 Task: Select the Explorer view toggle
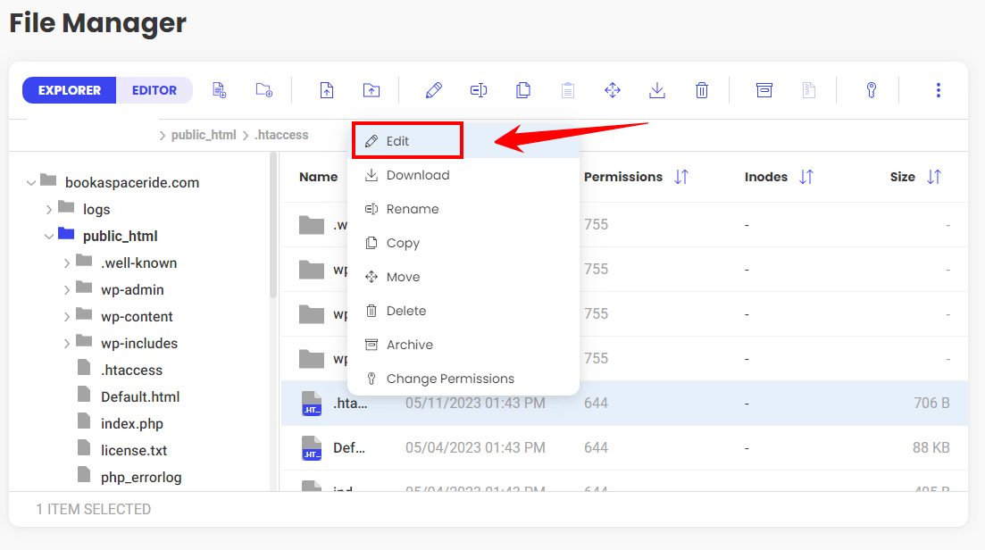pos(70,90)
